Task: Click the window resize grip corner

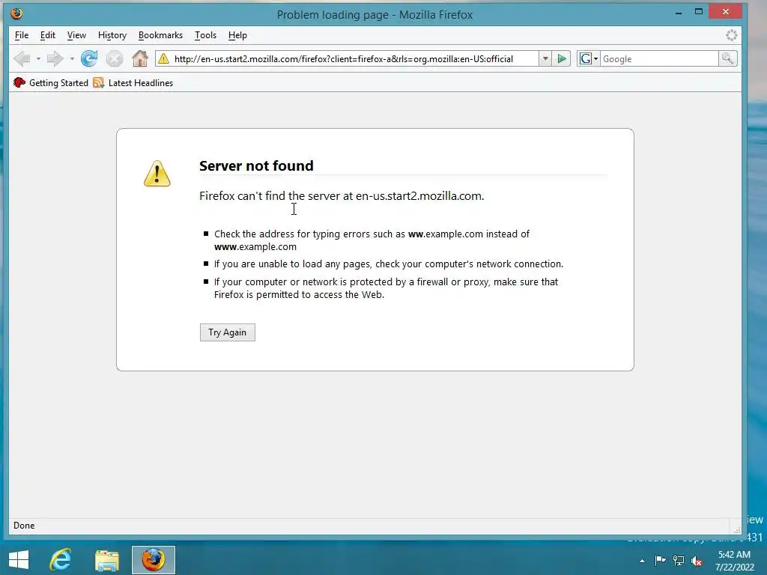Action: 736,529
